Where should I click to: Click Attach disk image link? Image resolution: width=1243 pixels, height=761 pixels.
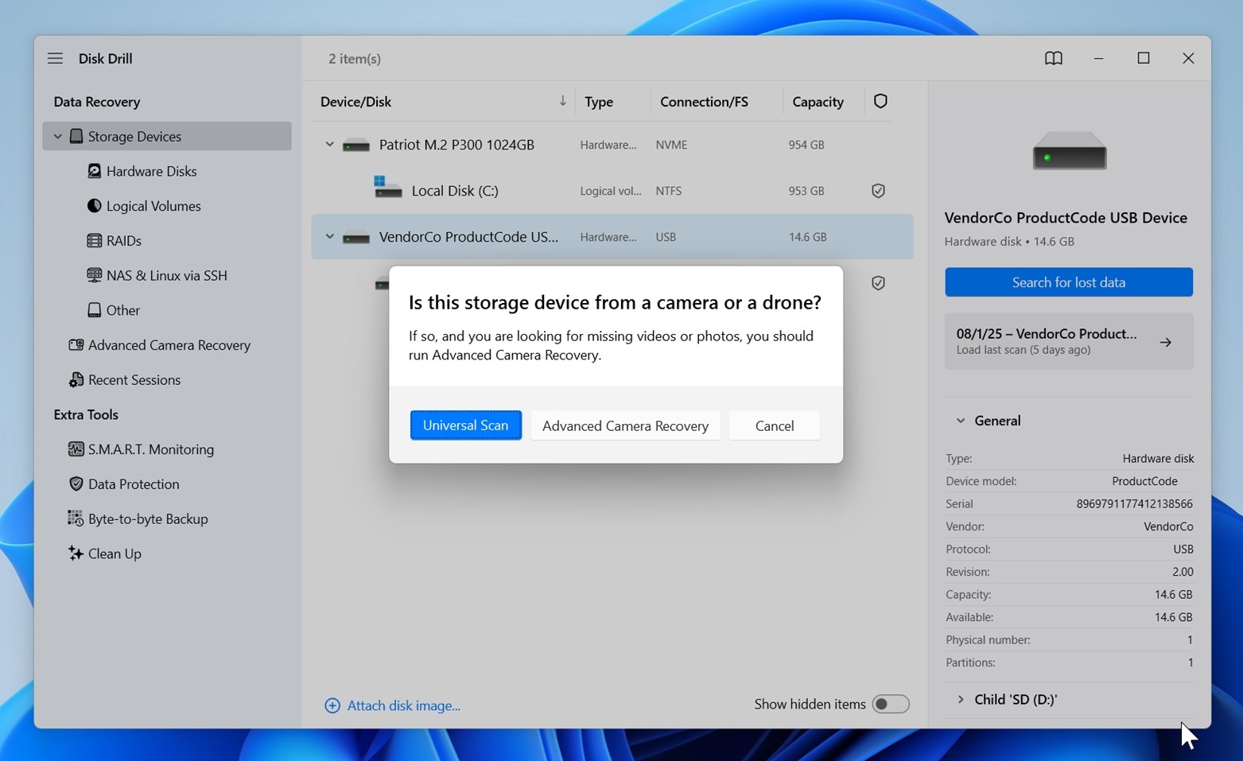(404, 705)
